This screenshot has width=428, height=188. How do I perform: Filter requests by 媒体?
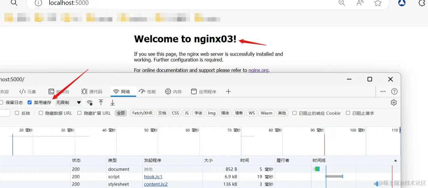pos(225,113)
